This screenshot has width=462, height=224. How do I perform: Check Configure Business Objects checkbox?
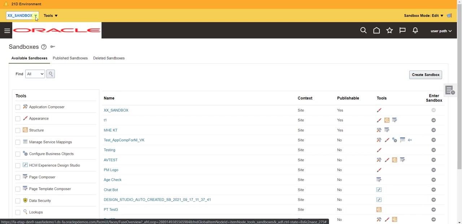tap(18, 154)
